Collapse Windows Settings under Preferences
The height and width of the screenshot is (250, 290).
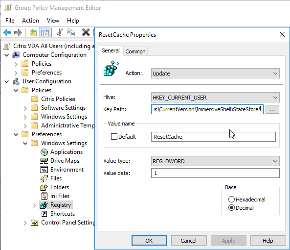coord(25,143)
